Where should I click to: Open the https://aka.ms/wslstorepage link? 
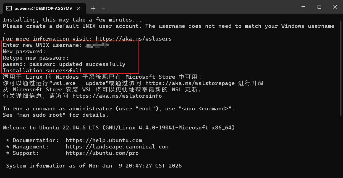click(x=190, y=83)
